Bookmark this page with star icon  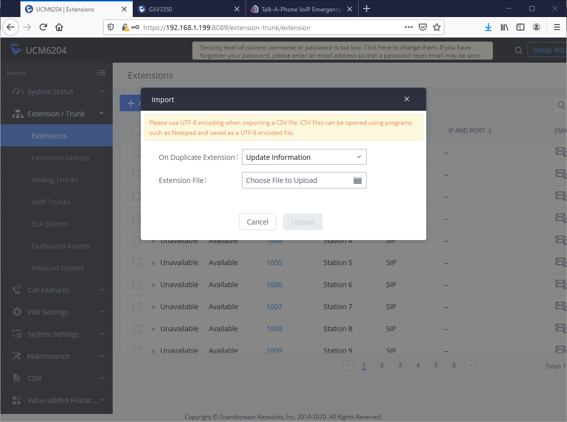[x=436, y=27]
